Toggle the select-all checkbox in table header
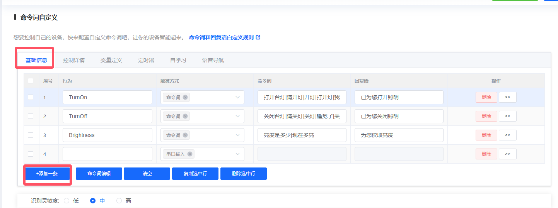 pos(31,81)
